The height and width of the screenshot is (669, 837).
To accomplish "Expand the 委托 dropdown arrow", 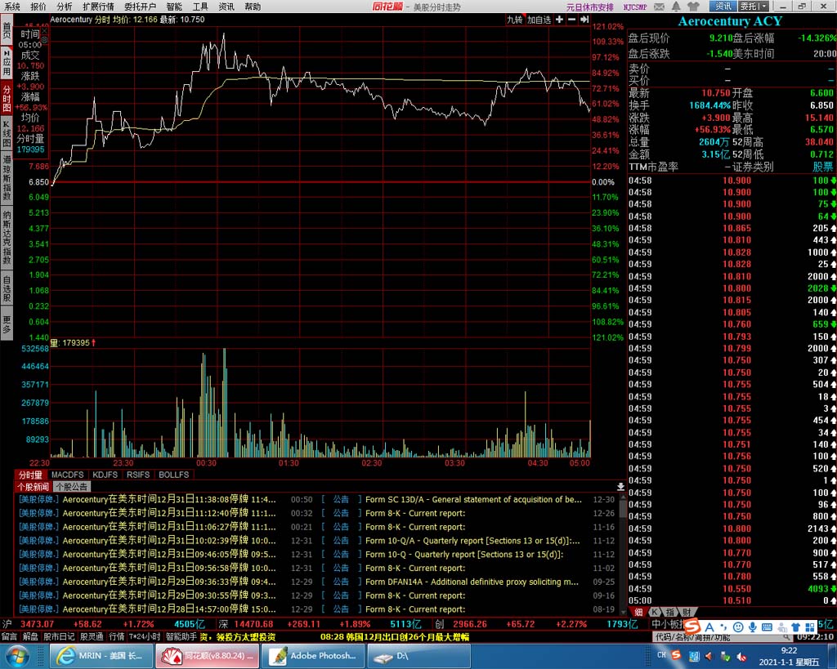I will (764, 7).
